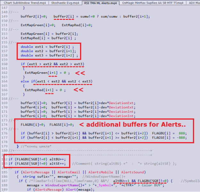Viewport: 200px width, 192px height.
Task: Click 'double ext3 = buffer2[i+2]' line
Action: [x=49, y=56]
